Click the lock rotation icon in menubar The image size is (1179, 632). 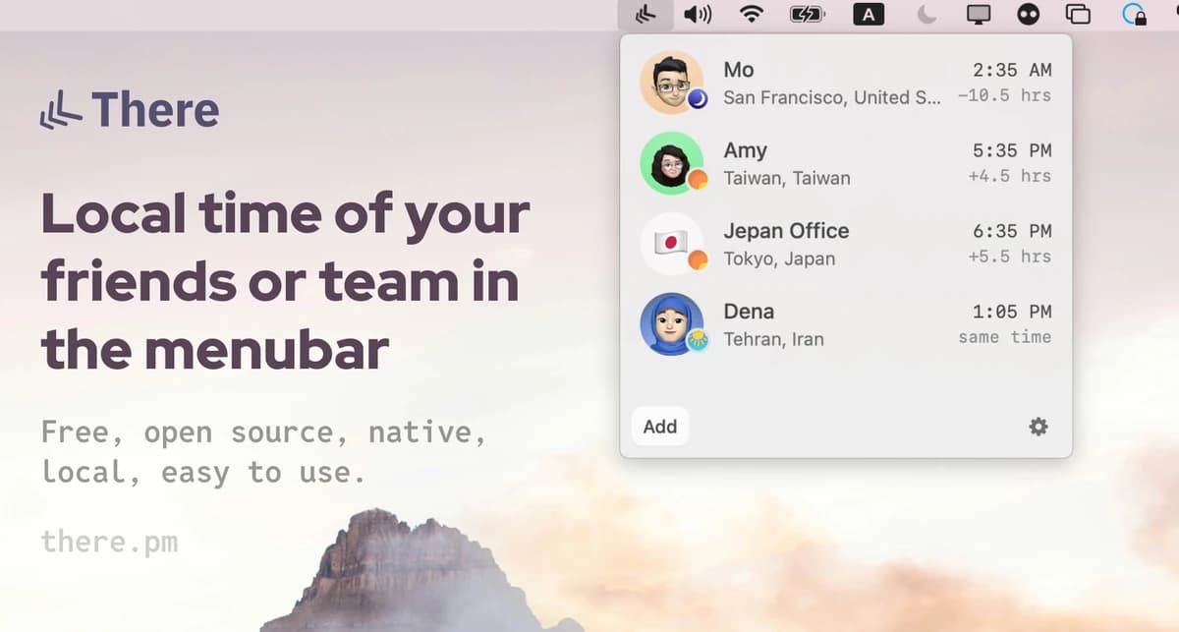tap(1134, 15)
